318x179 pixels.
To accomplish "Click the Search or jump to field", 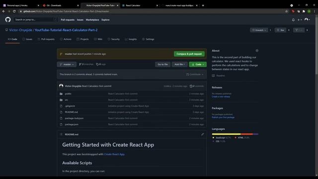I will click(x=35, y=20).
